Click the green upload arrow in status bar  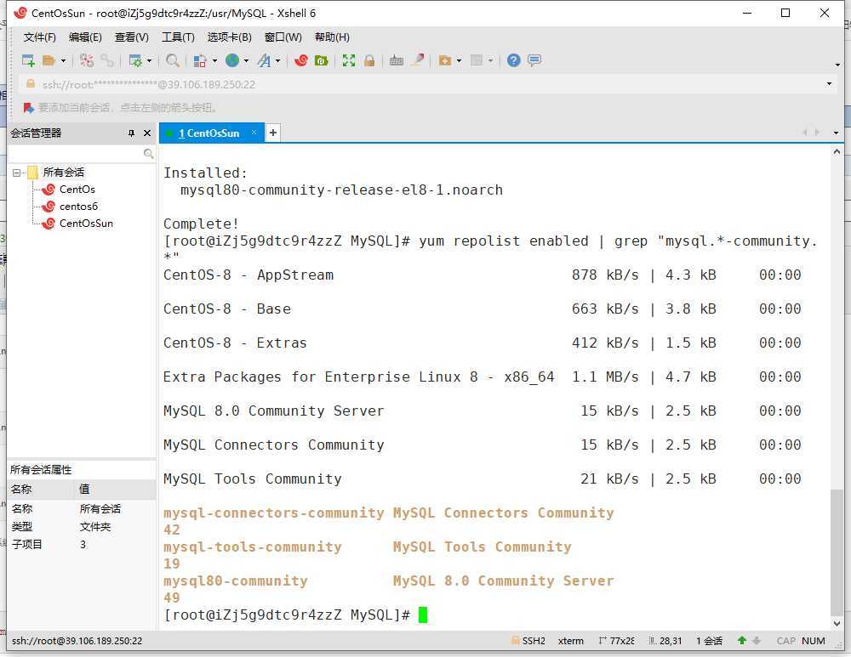tap(742, 641)
